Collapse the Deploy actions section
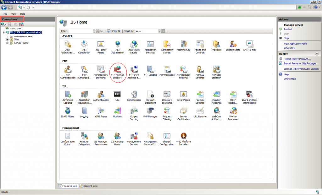The image size is (322, 195). [x=317, y=54]
